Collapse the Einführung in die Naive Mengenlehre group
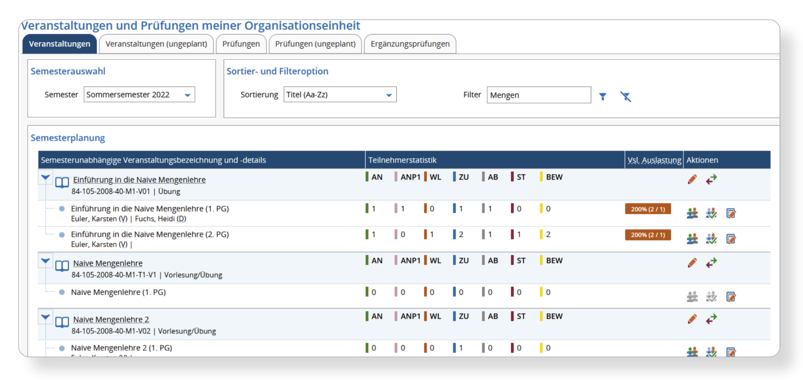Screen dimensions: 803x380 coord(45,178)
